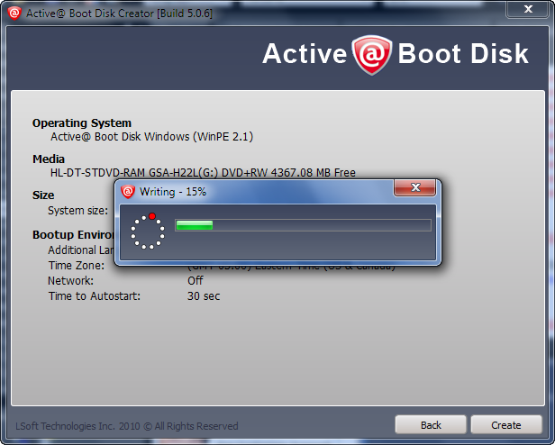The width and height of the screenshot is (555, 445).
Task: Close the Writing - 15% dialog
Action: click(x=414, y=187)
